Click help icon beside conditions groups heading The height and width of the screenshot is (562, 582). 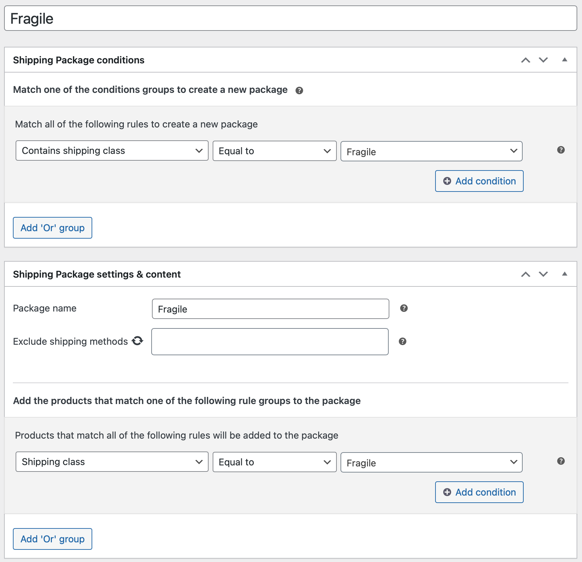(299, 91)
